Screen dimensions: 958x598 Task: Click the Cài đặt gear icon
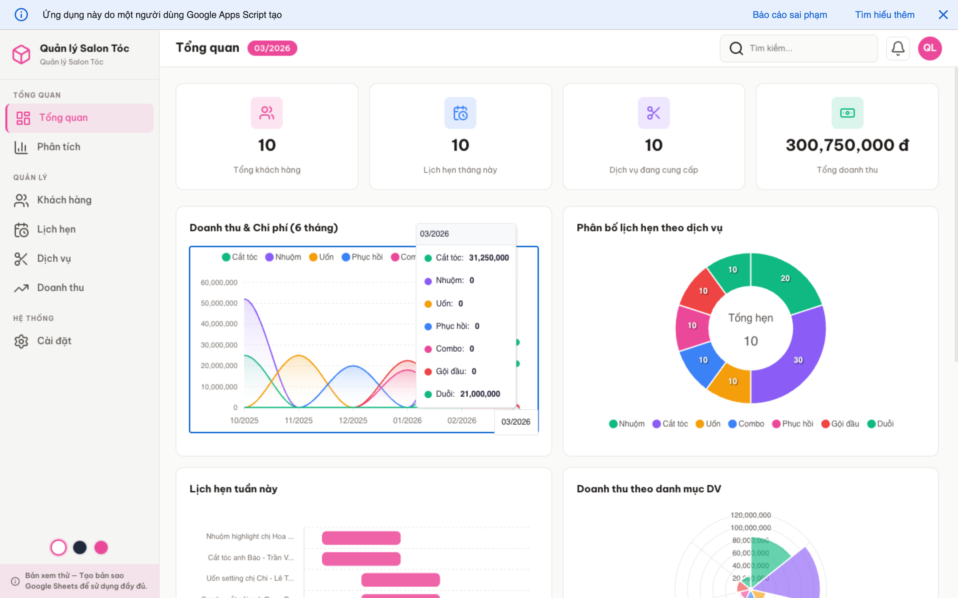point(21,341)
